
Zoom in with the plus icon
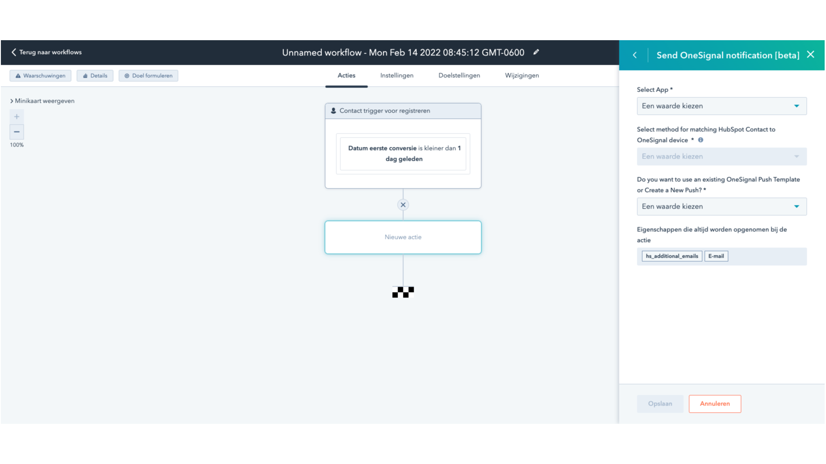pos(17,116)
